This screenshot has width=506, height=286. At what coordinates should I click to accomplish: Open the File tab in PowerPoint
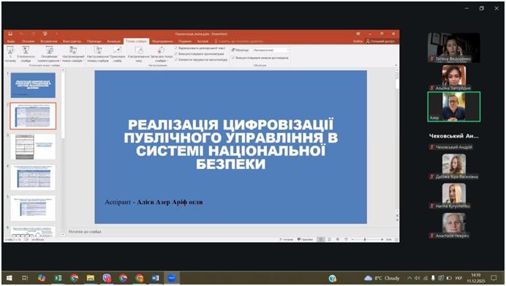pyautogui.click(x=11, y=41)
